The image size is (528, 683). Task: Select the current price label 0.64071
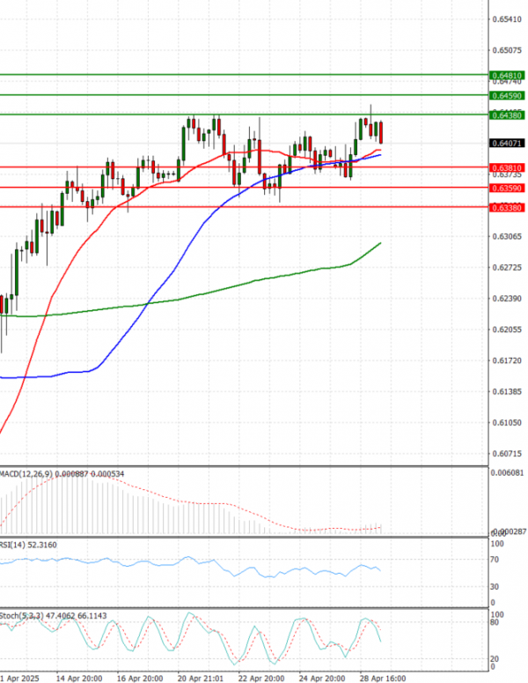pyautogui.click(x=506, y=143)
